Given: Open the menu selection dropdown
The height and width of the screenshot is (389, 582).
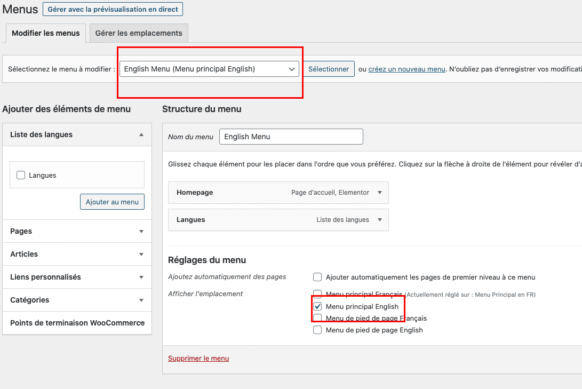Looking at the screenshot, I should (209, 69).
